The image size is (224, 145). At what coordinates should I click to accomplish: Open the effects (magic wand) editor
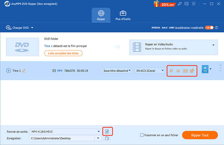pos(171,71)
